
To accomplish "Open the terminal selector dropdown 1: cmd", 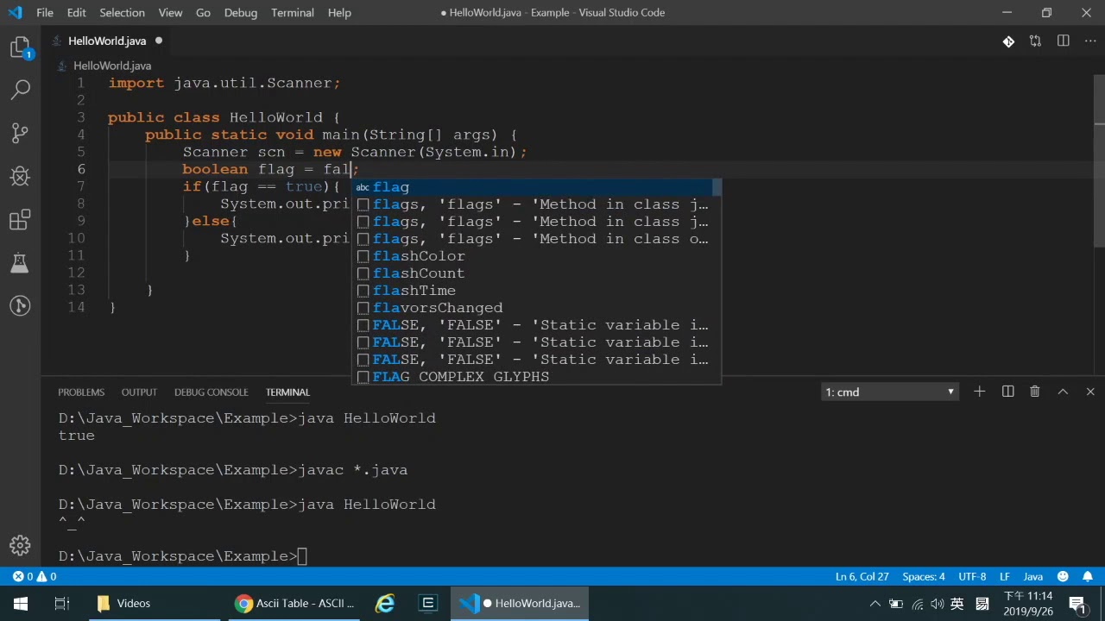I will 889,392.
